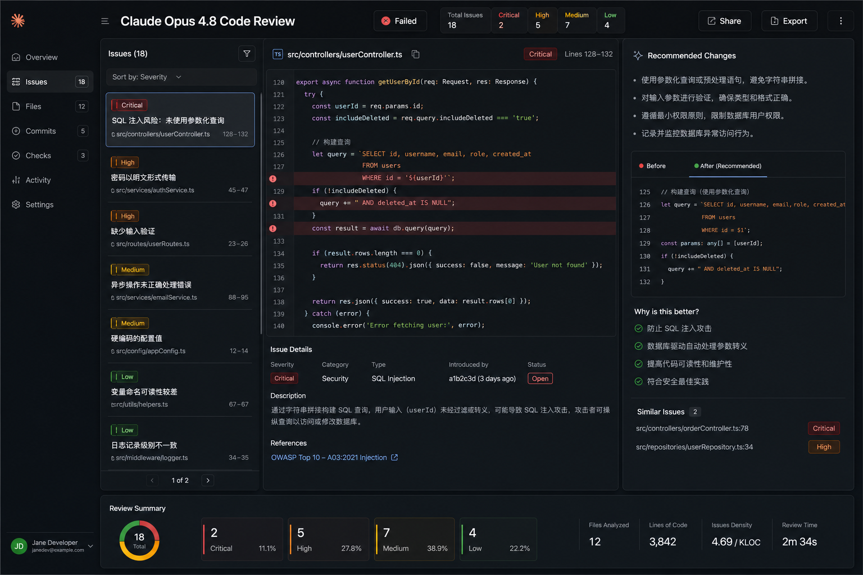
Task: Click the SQL Injection type value
Action: tap(393, 378)
